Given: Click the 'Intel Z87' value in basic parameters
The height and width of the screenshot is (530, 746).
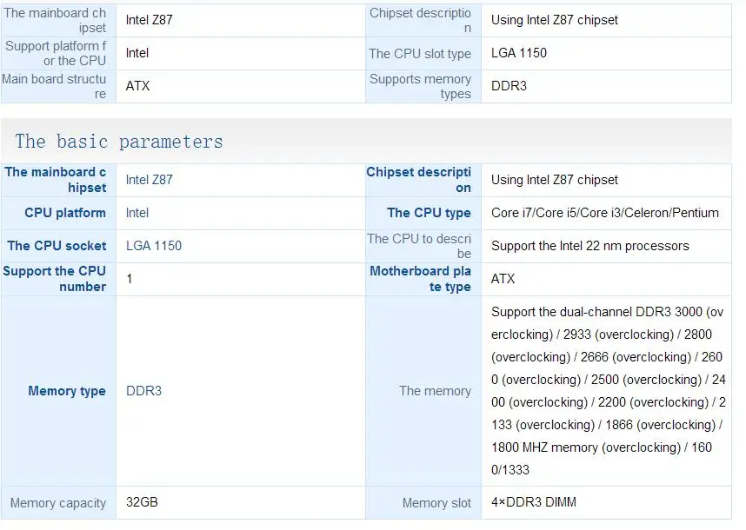Looking at the screenshot, I should pyautogui.click(x=149, y=180).
